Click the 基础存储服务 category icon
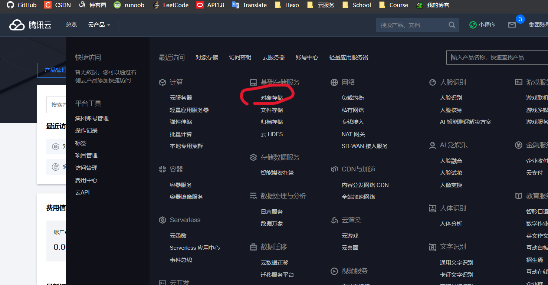 coord(253,82)
